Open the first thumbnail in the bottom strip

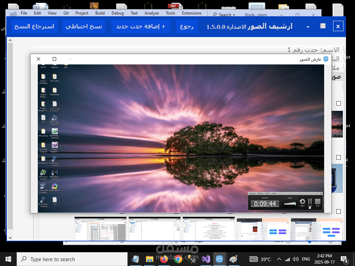coord(101,229)
